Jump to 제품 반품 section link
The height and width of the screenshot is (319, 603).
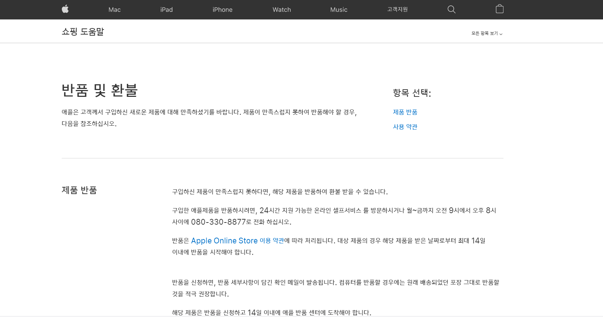coord(405,112)
